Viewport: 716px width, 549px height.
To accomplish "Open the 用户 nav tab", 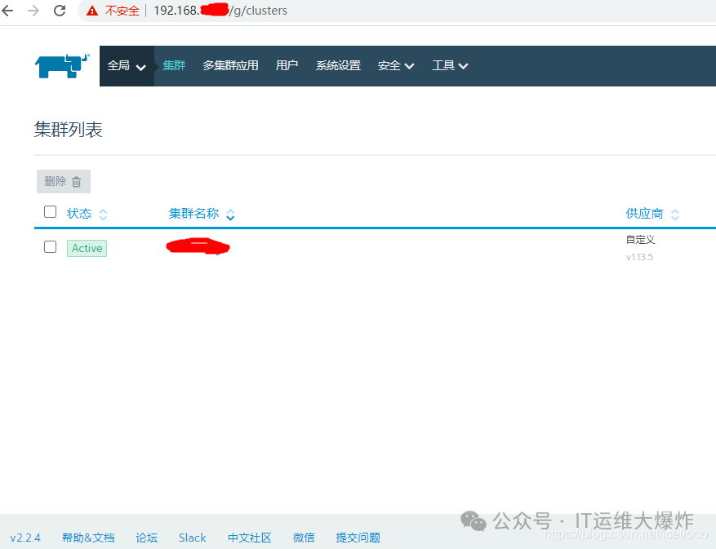I will pyautogui.click(x=287, y=66).
